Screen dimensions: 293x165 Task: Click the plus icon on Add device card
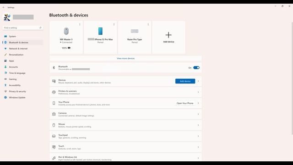[168, 35]
